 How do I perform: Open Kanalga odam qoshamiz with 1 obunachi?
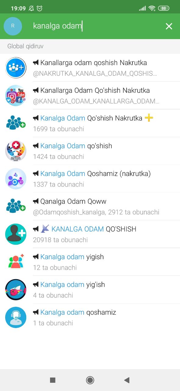pyautogui.click(x=90, y=317)
